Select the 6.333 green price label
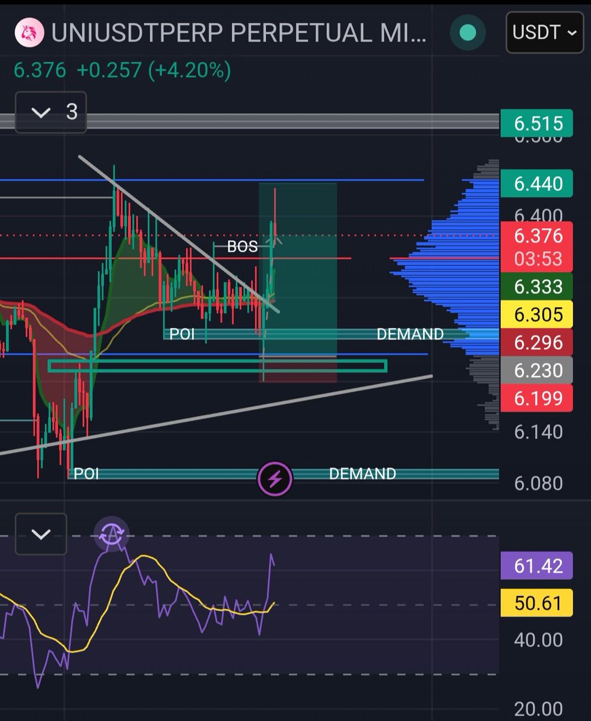The image size is (591, 721). tap(536, 287)
